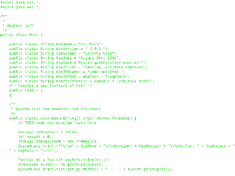This screenshot has width=235, height=176.
Task: Click the AppPath System.getProperty line
Action: (x=78, y=63)
